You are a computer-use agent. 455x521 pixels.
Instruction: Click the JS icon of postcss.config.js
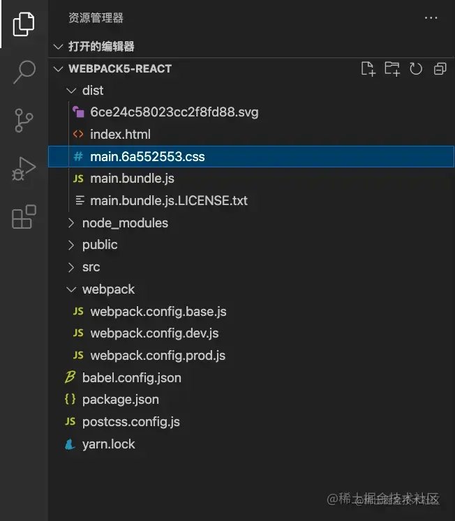point(70,422)
